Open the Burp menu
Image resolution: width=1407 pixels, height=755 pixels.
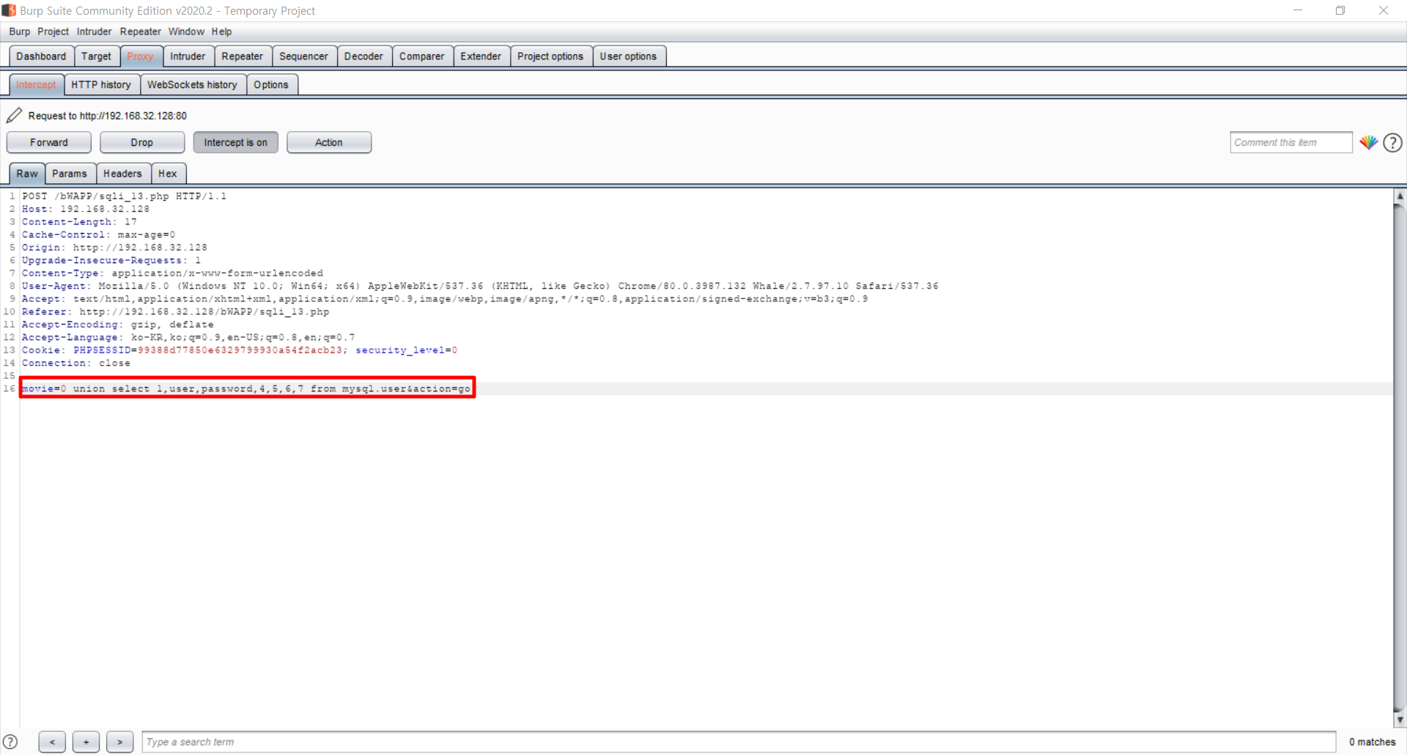pos(20,32)
